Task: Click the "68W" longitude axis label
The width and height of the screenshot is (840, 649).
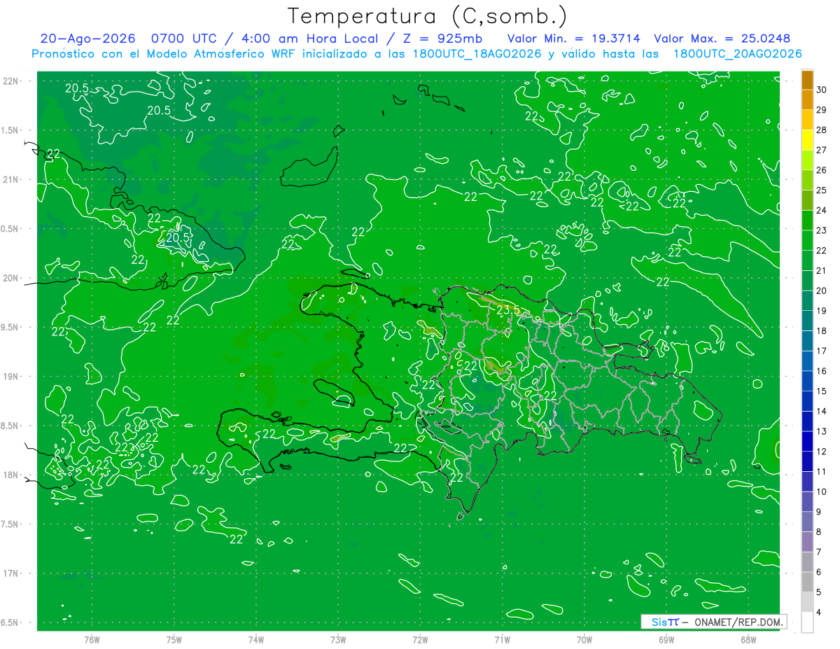Action: (x=748, y=640)
